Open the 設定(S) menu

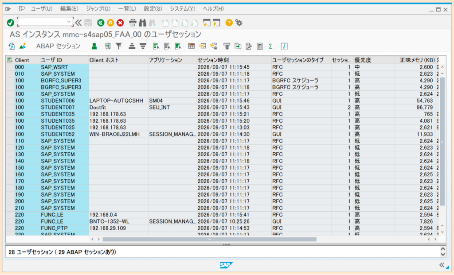coord(153,9)
